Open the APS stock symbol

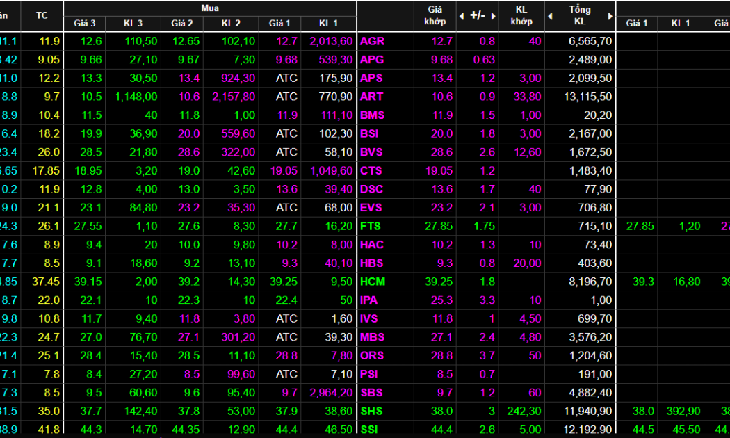371,78
